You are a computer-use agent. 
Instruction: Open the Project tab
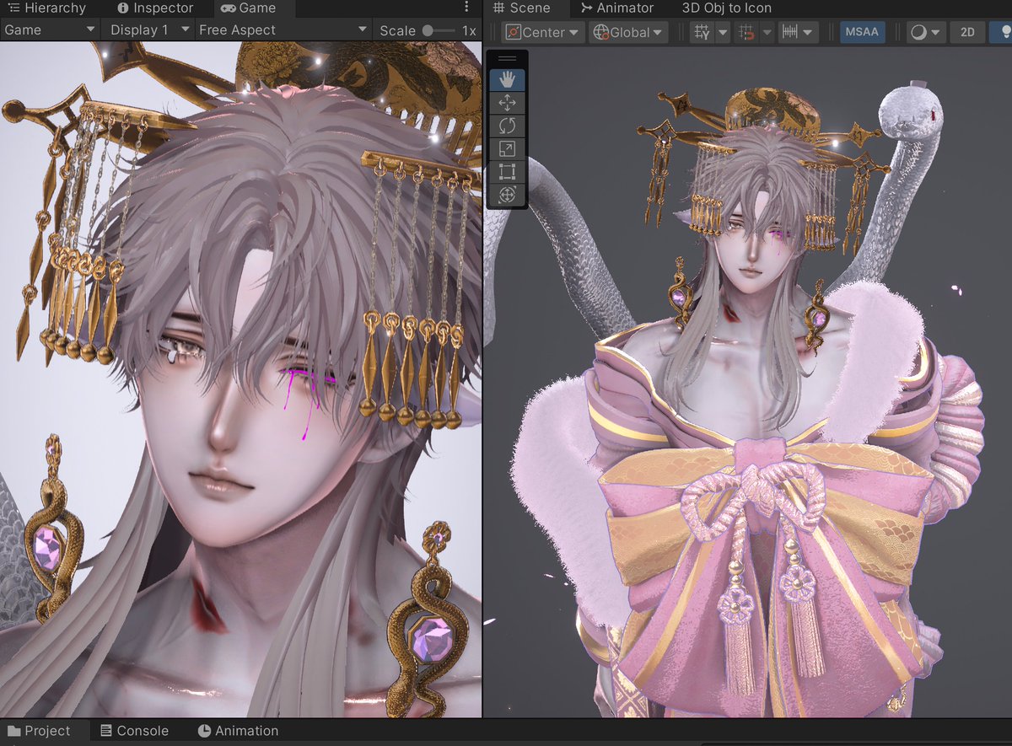coord(39,731)
